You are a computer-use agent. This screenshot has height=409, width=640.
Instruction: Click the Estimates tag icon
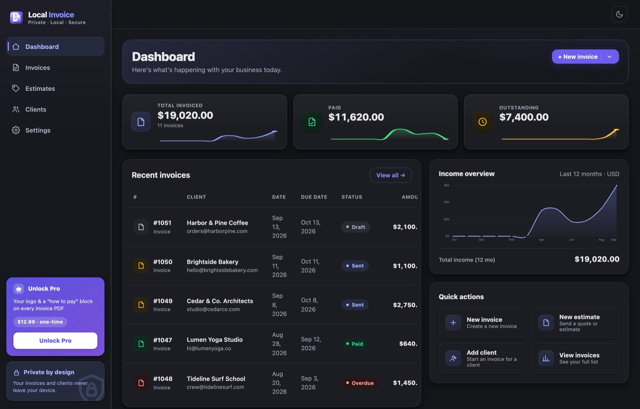click(x=16, y=88)
